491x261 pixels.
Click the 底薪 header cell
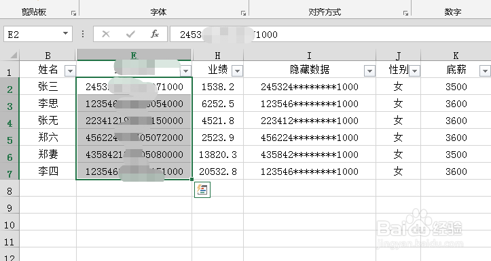(456, 69)
